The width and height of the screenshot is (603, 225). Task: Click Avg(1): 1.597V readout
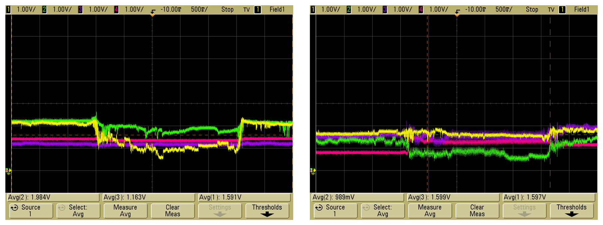click(549, 197)
